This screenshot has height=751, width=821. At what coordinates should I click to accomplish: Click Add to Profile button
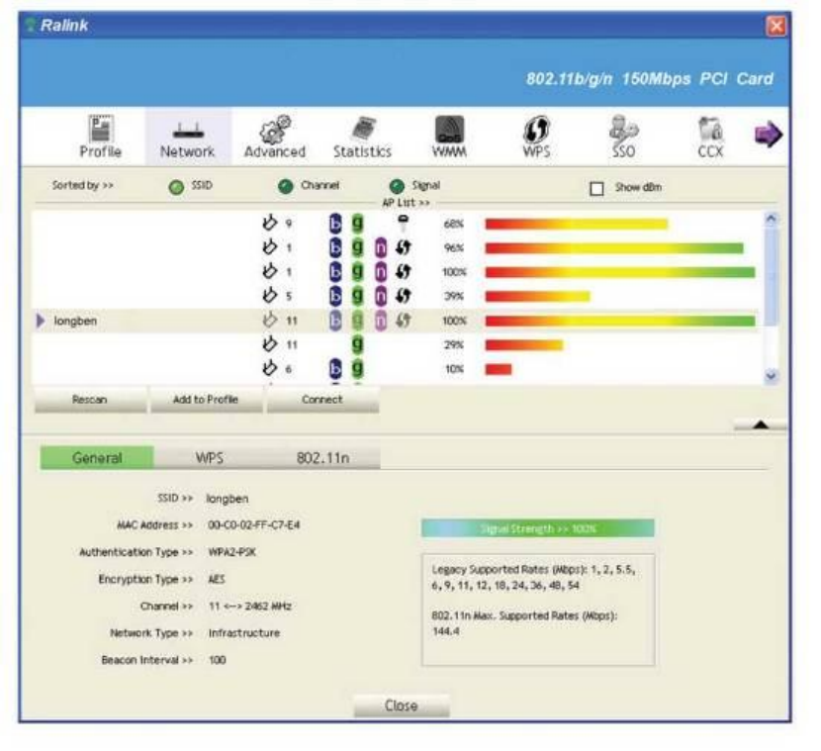206,400
